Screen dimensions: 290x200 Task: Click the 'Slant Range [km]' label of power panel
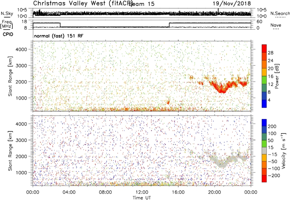[10, 76]
